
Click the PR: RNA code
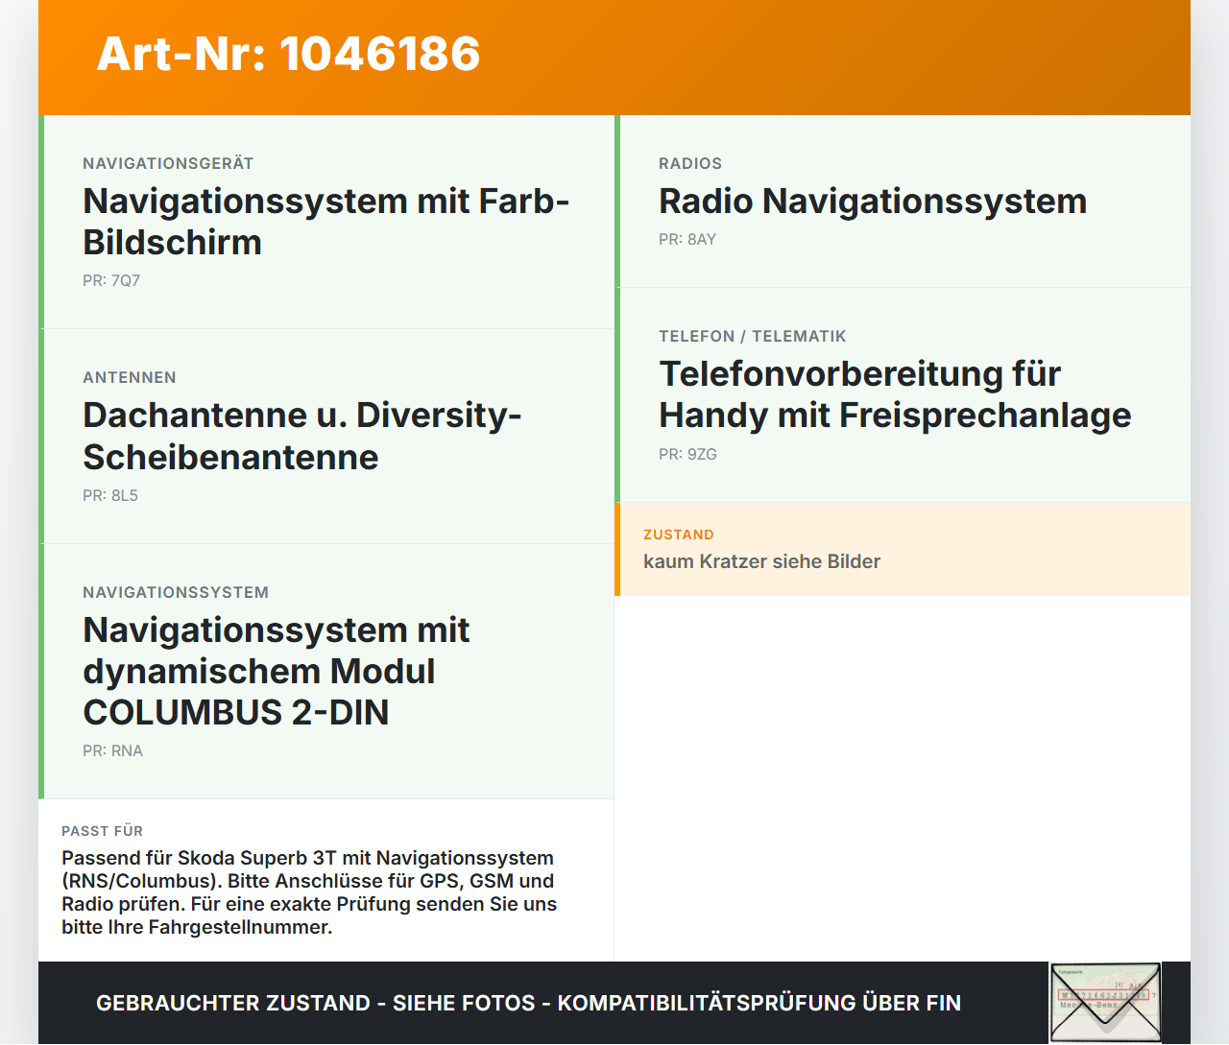click(112, 750)
